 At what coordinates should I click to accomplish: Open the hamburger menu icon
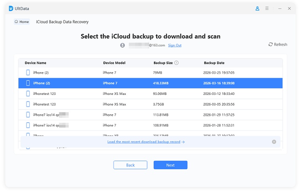[267, 9]
